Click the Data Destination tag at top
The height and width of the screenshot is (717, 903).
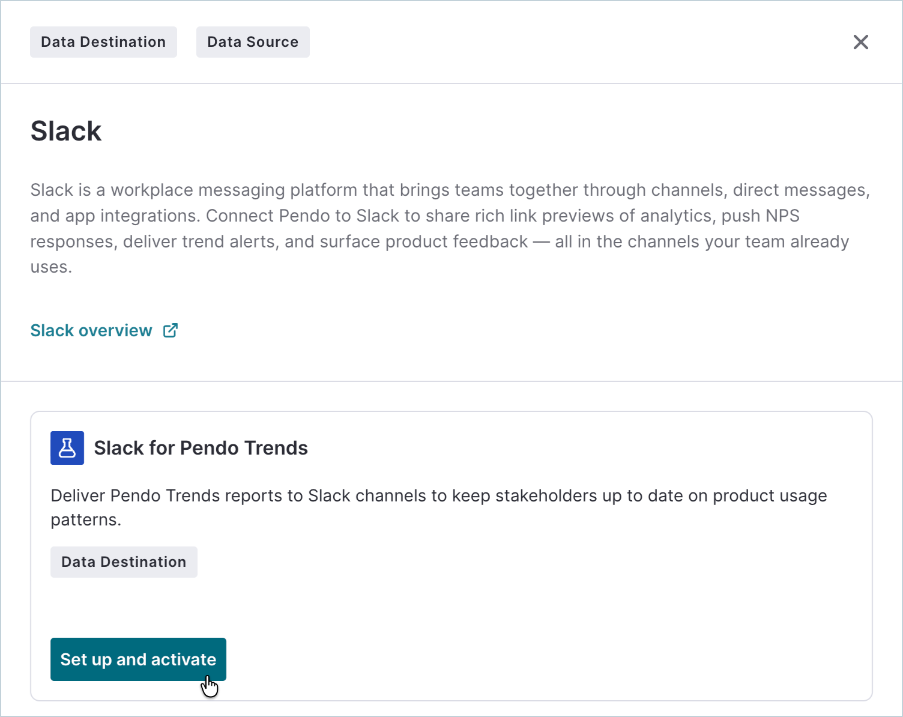tap(103, 42)
